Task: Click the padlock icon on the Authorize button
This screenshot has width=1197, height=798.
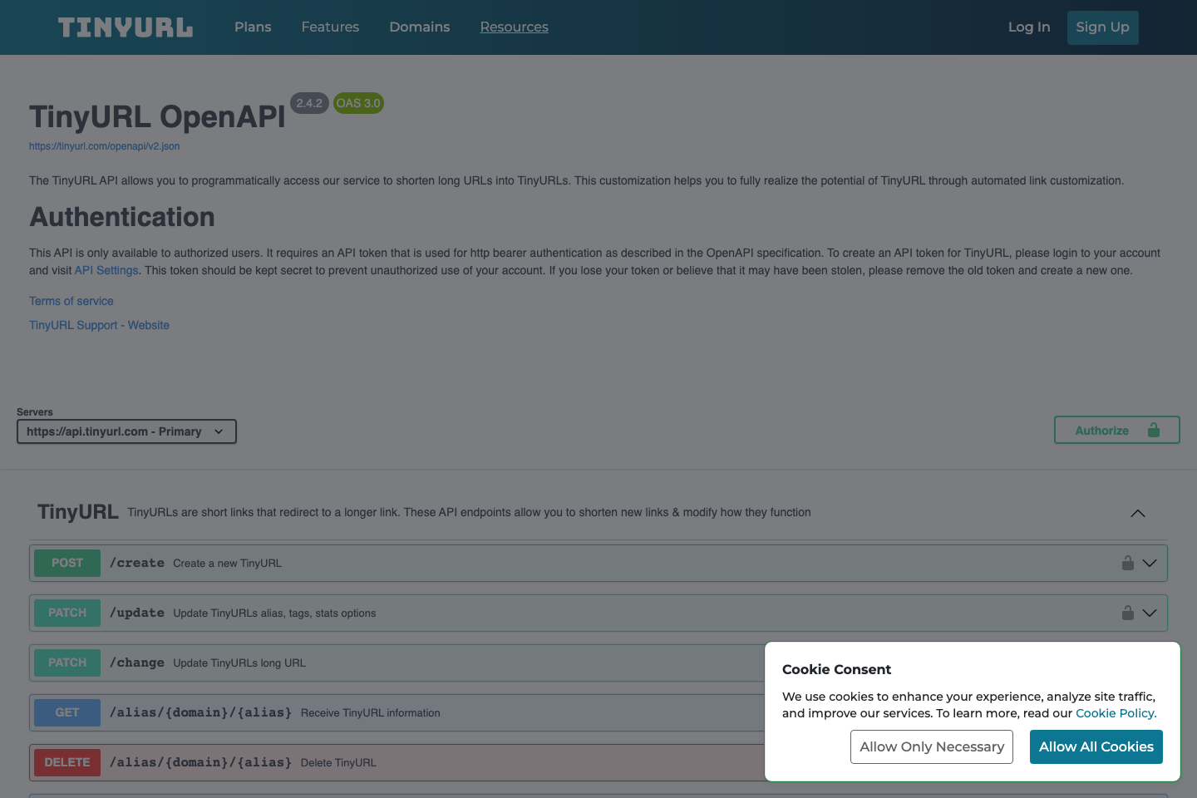Action: [x=1153, y=430]
